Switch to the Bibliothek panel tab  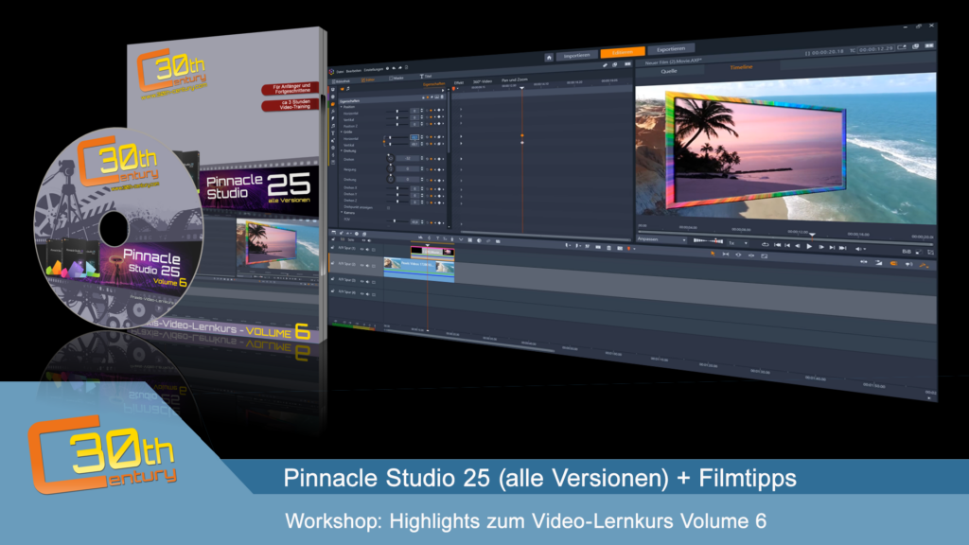[x=342, y=81]
